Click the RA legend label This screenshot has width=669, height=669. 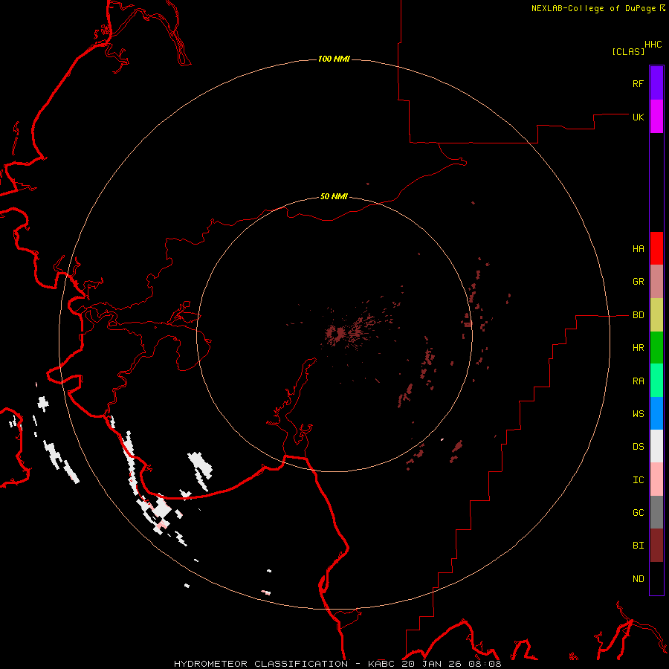tap(638, 381)
